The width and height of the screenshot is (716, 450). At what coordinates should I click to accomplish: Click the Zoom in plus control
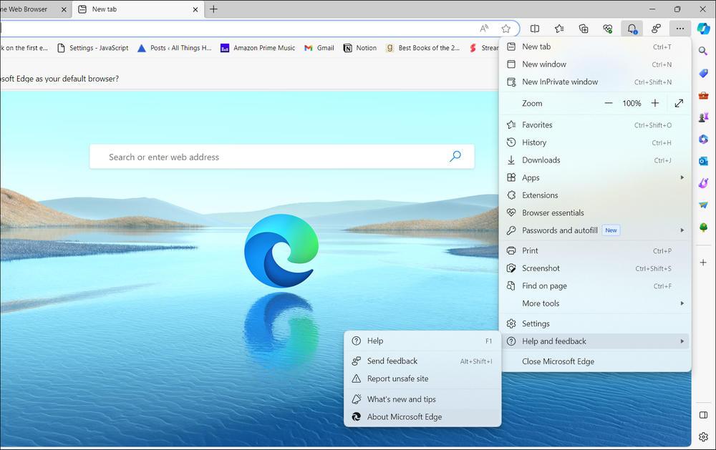click(x=654, y=102)
